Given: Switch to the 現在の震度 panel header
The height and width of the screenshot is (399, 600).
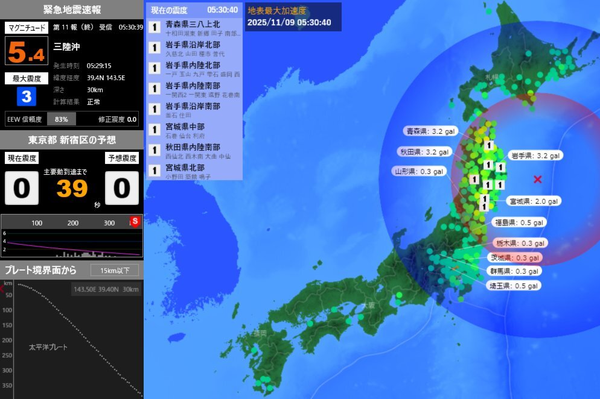Looking at the screenshot, I should 171,10.
